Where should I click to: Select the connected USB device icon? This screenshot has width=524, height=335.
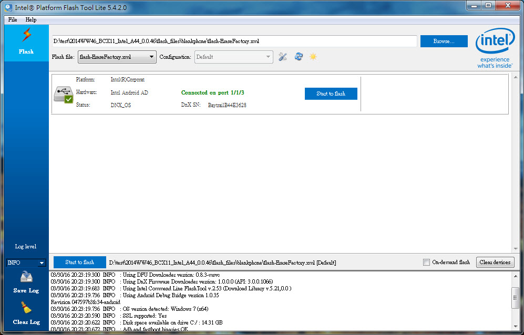tap(63, 93)
